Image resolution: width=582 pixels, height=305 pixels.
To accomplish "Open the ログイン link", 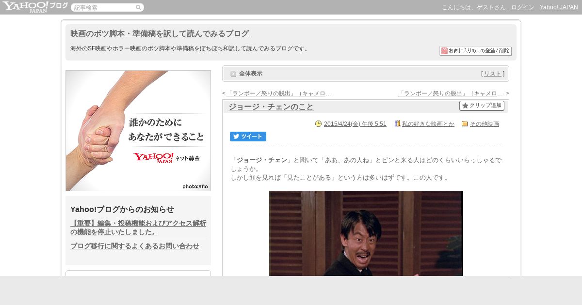I will coord(523,7).
